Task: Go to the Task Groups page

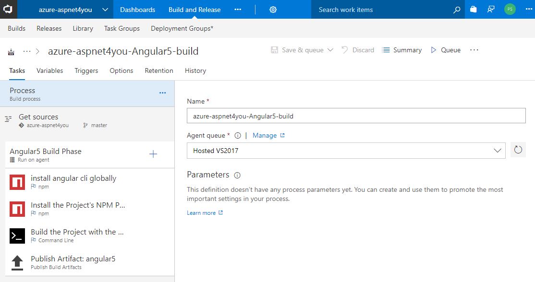Action: coord(122,28)
